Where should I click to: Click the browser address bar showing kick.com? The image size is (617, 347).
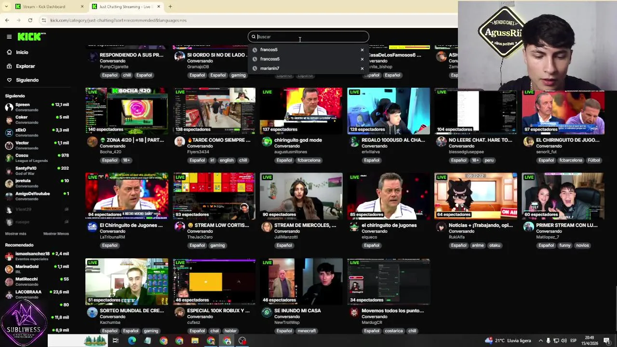point(246,20)
